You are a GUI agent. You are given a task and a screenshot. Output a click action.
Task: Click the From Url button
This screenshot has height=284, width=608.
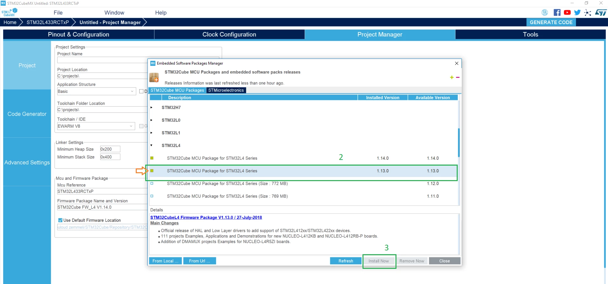[x=199, y=261]
